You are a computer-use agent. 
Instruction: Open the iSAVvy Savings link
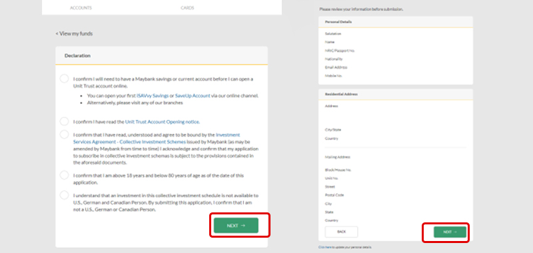click(153, 96)
